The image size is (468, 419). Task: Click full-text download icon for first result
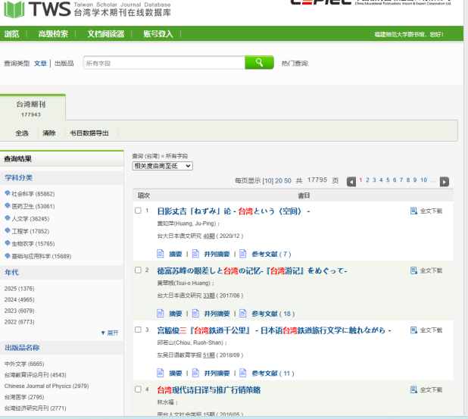click(413, 211)
